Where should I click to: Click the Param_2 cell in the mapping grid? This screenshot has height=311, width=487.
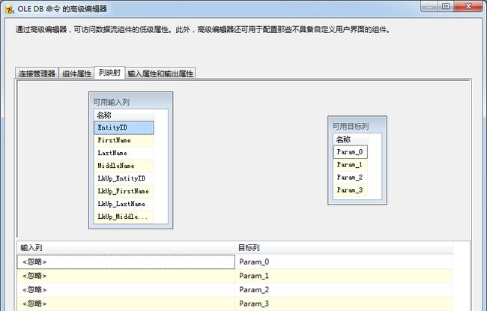344,290
